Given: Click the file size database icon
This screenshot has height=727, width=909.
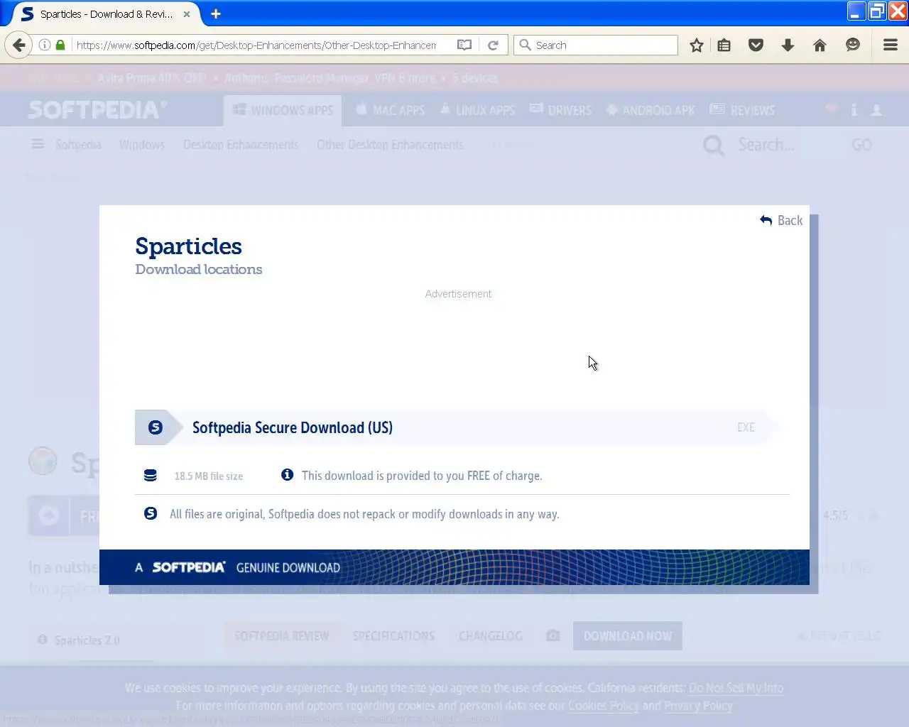Looking at the screenshot, I should click(150, 476).
